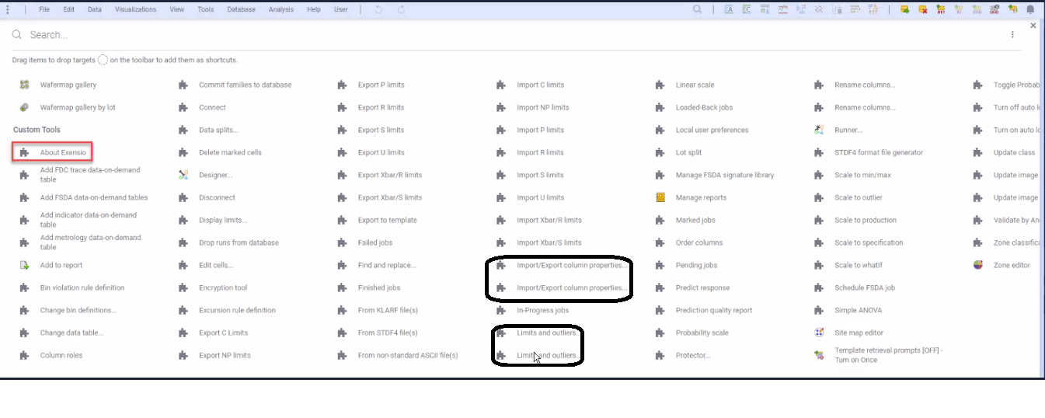Close the tools panel with the X
Screen dimensions: 1045x418
pyautogui.click(x=1033, y=26)
